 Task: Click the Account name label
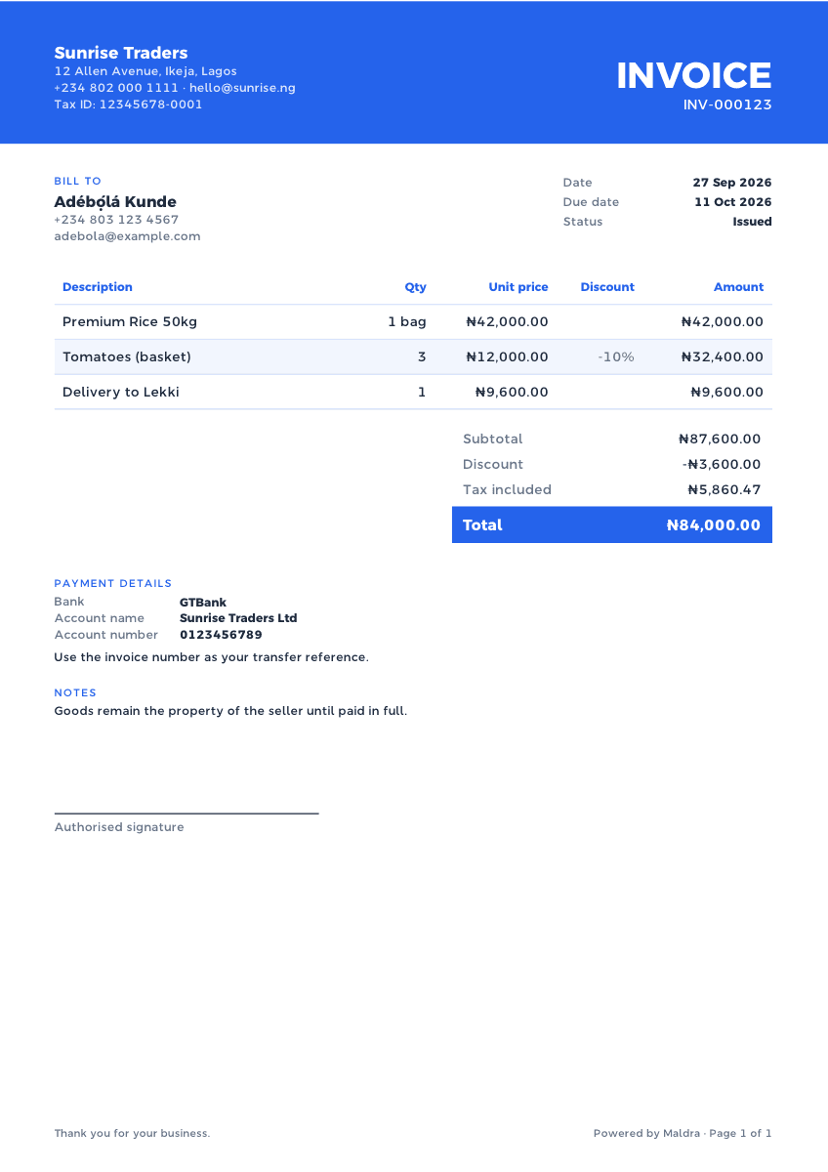pyautogui.click(x=100, y=618)
